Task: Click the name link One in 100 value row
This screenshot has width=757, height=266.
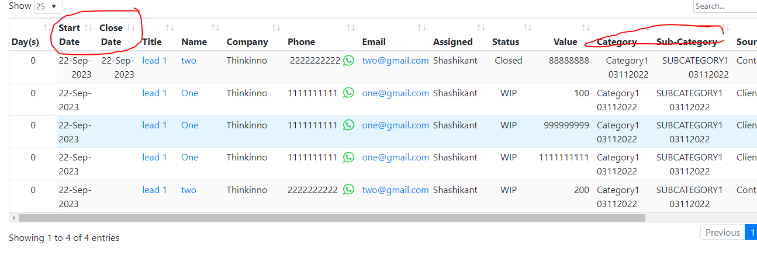Action: [x=189, y=93]
